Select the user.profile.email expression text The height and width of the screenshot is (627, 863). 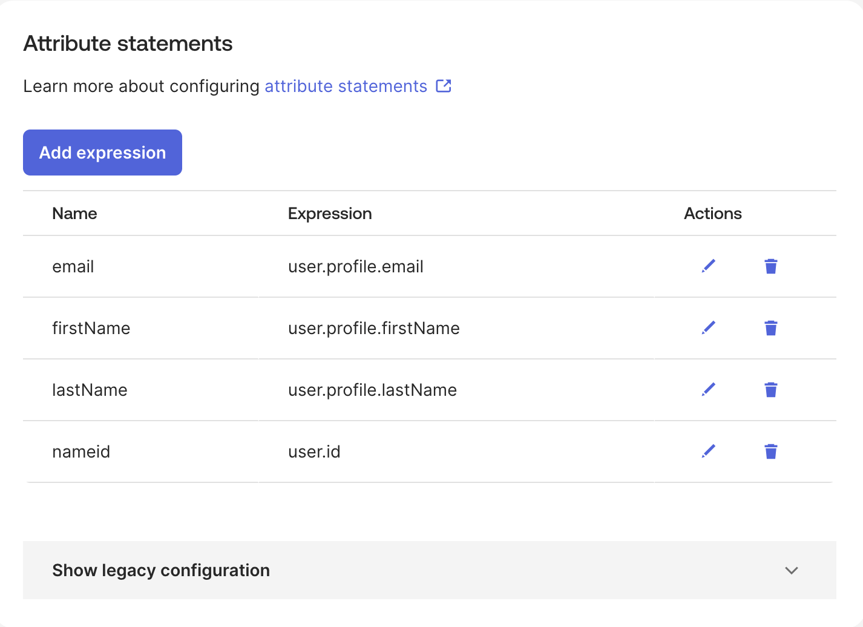(356, 266)
